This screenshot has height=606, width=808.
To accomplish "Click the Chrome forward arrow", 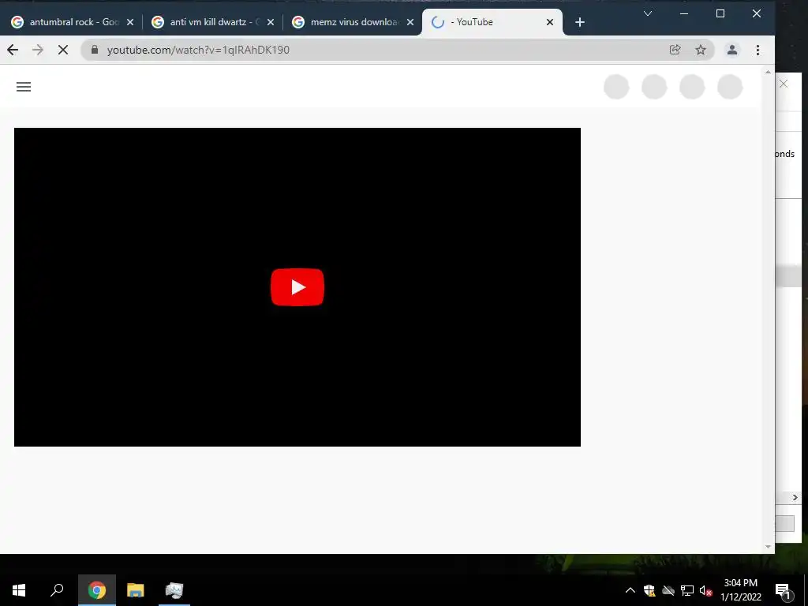I will coord(38,50).
